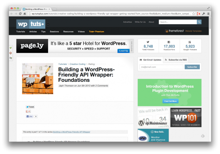The width and height of the screenshot is (220, 154).
Task: Click the Creative Coding breadcrumb link
Action: [77, 64]
